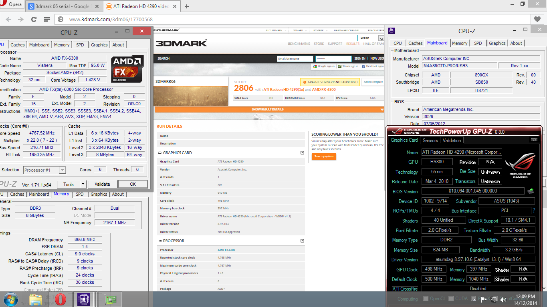Open the Opera main menu
Screen dimensions: 547x307
(12, 5)
